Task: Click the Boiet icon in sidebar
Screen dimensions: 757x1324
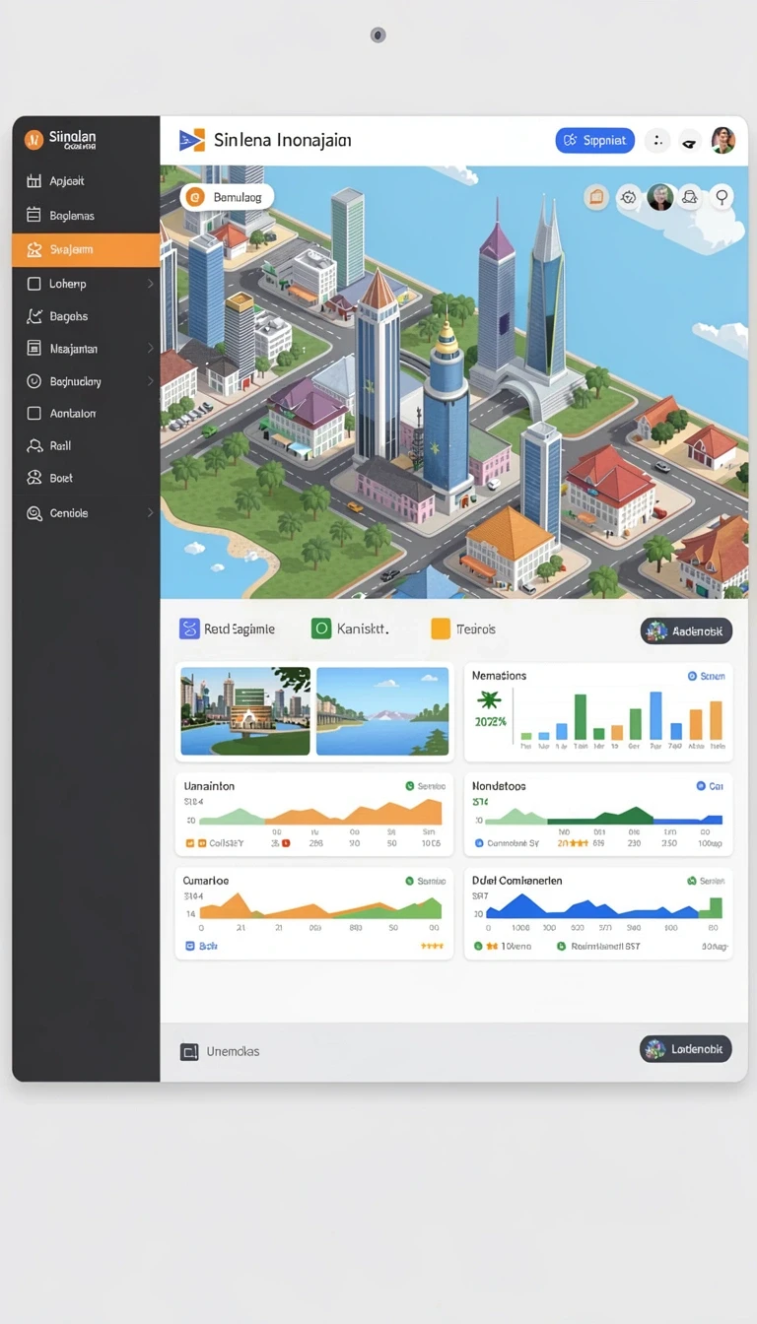Action: click(34, 479)
